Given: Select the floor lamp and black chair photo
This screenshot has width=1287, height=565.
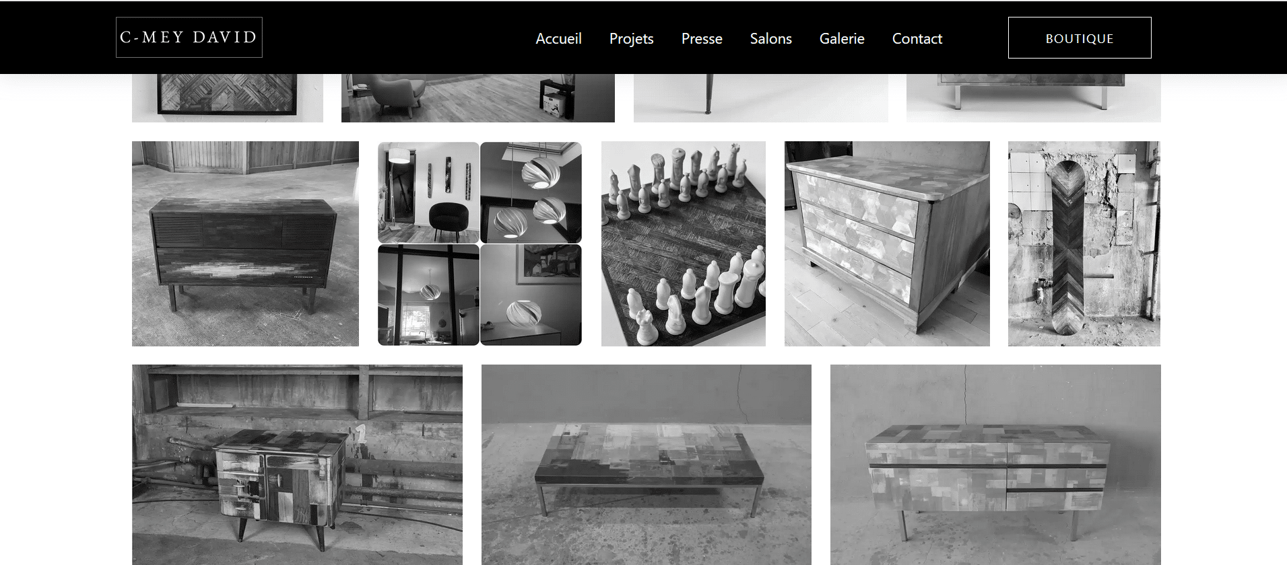Looking at the screenshot, I should point(428,192).
